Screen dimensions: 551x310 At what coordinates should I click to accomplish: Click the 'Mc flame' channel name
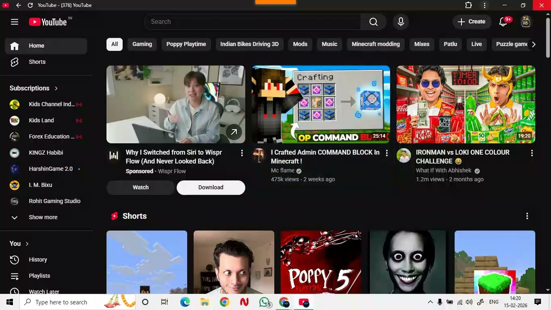tap(282, 170)
